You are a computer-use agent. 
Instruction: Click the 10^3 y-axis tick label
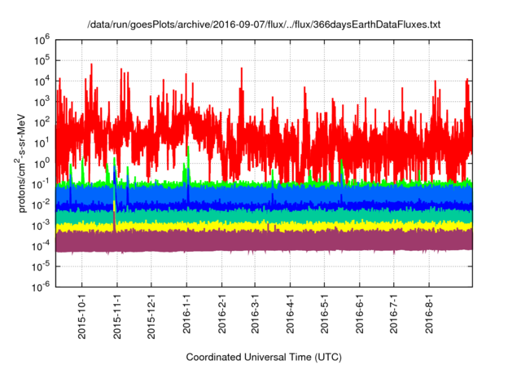point(42,102)
